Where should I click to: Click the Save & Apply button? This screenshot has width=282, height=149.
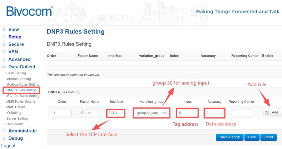click(x=229, y=137)
